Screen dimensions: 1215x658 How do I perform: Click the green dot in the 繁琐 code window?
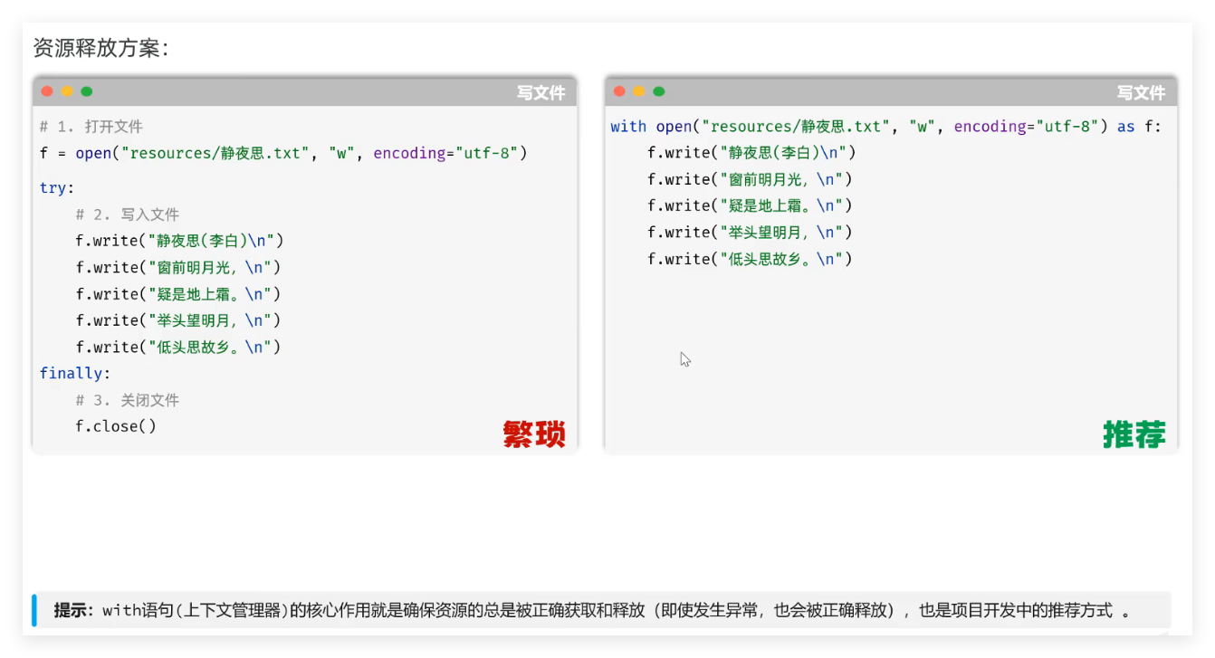87,91
